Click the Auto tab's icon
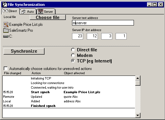Screen dimensions: 165x120 click(x=23, y=12)
